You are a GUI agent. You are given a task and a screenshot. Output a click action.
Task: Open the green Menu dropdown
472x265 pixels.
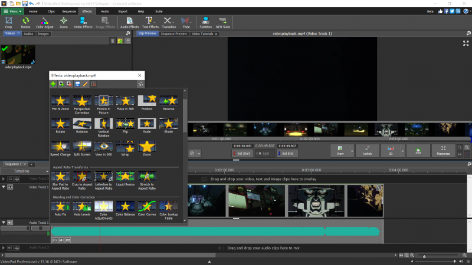point(12,11)
